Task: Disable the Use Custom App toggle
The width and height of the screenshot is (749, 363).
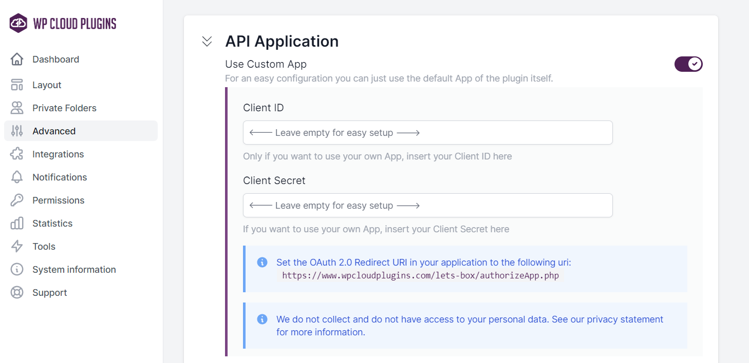Action: (x=688, y=64)
